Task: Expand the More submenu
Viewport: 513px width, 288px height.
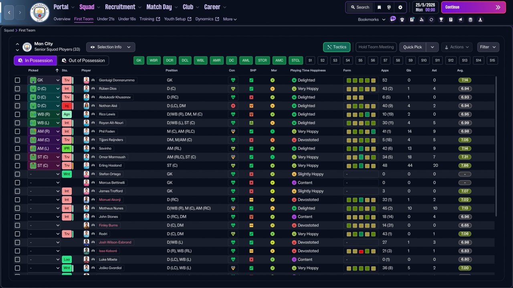Action: (x=230, y=19)
